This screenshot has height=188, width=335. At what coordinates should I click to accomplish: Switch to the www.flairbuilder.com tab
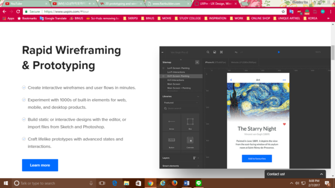coord(169,4)
